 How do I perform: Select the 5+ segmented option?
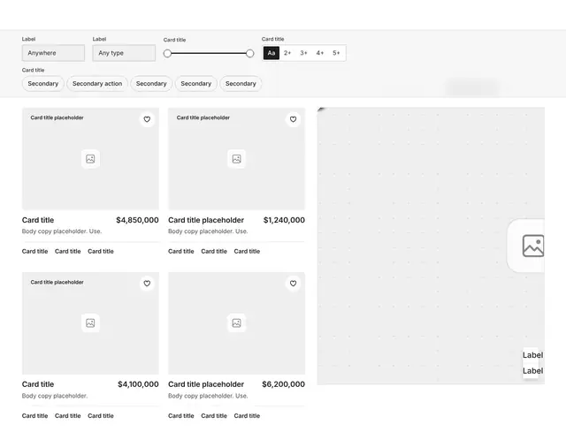pos(336,53)
